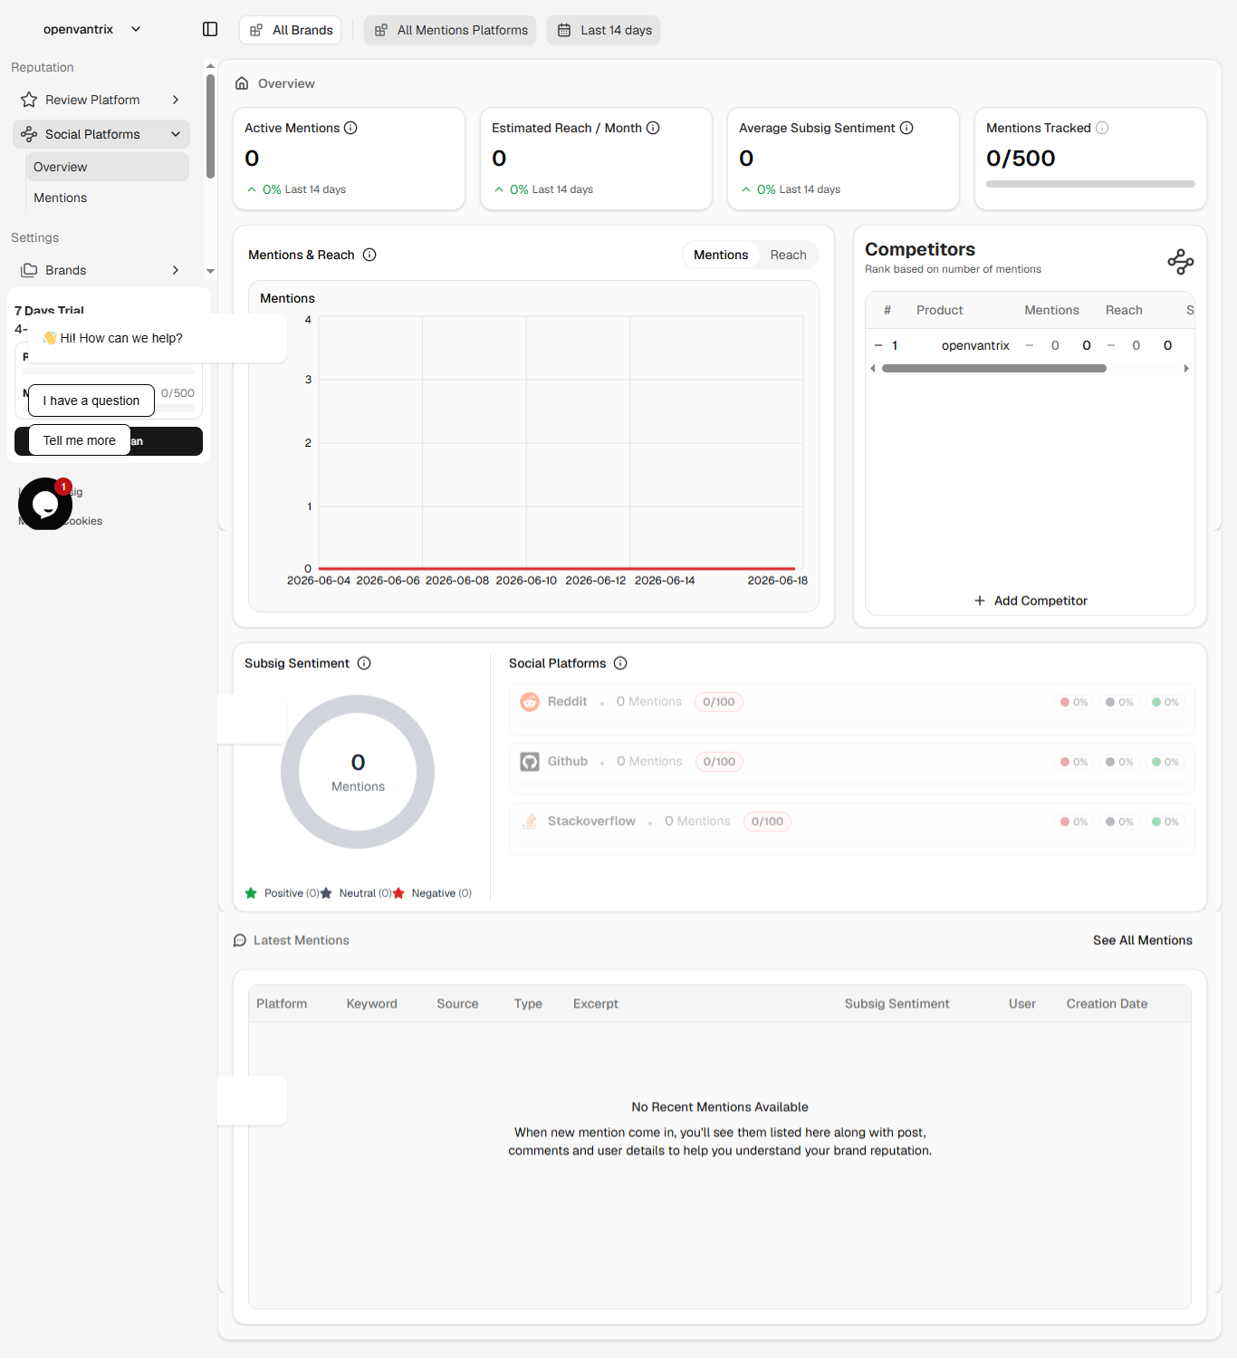
Task: Open the Github platform row
Action: (x=851, y=768)
